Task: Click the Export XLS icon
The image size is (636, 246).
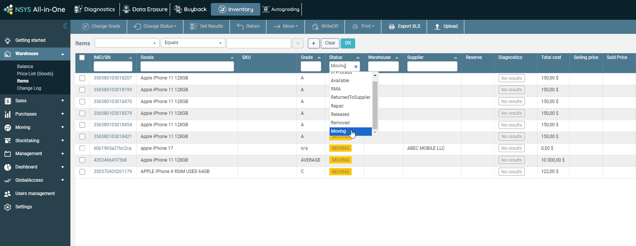Action: (x=392, y=27)
